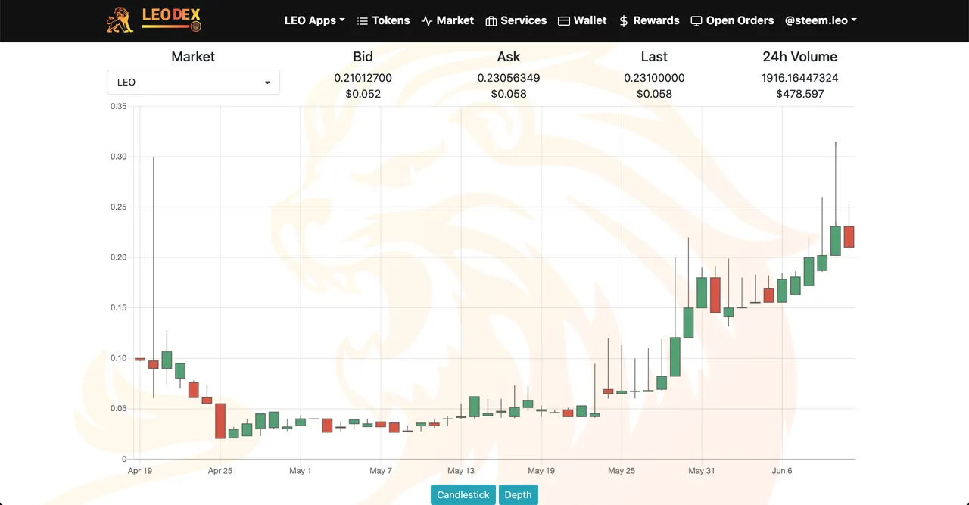Click the May 7 axis label
Screen dimensions: 969x505
381,471
